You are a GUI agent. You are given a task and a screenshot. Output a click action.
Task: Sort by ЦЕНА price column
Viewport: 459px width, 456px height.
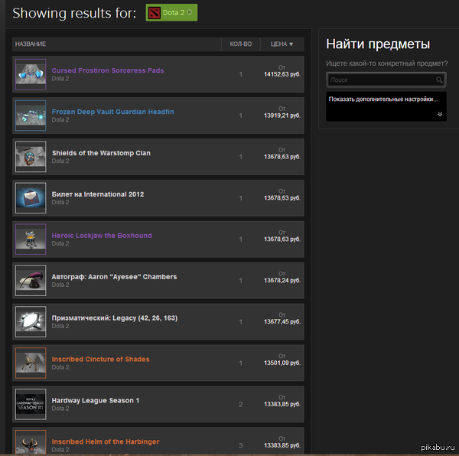coord(282,44)
